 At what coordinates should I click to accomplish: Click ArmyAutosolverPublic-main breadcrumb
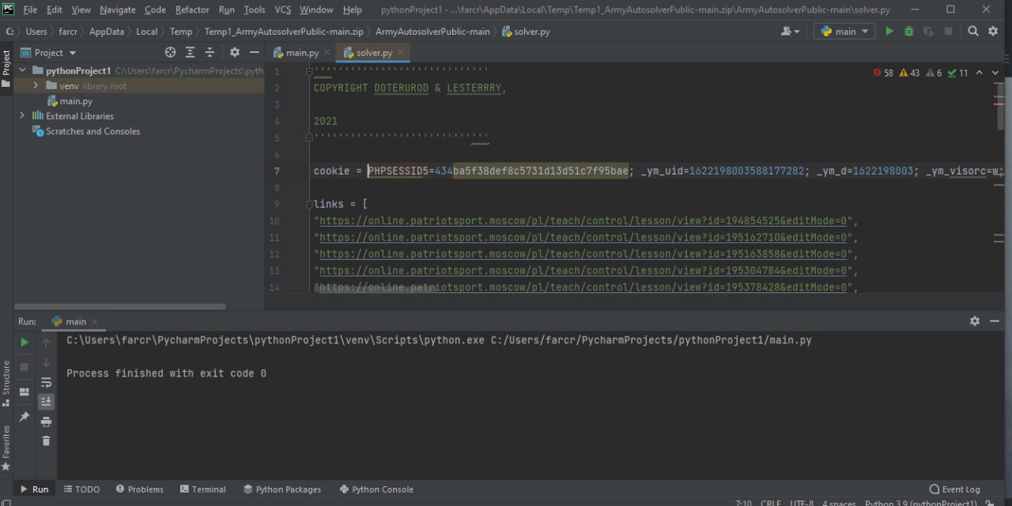coord(432,32)
